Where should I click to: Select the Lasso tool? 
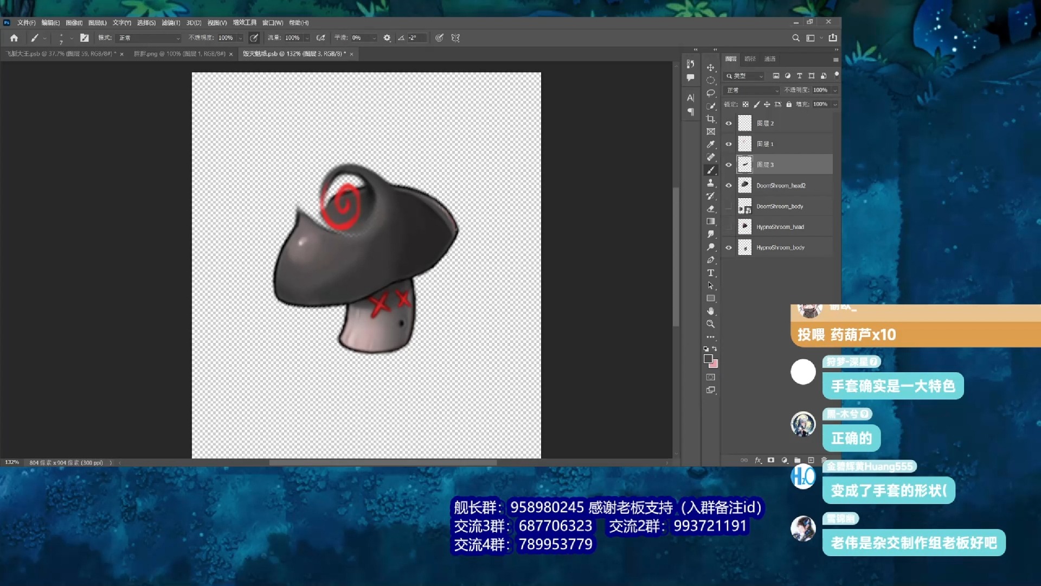tap(710, 93)
